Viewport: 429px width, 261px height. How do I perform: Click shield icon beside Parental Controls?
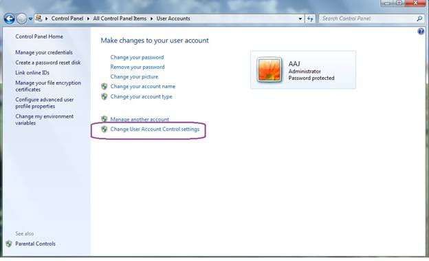9,244
